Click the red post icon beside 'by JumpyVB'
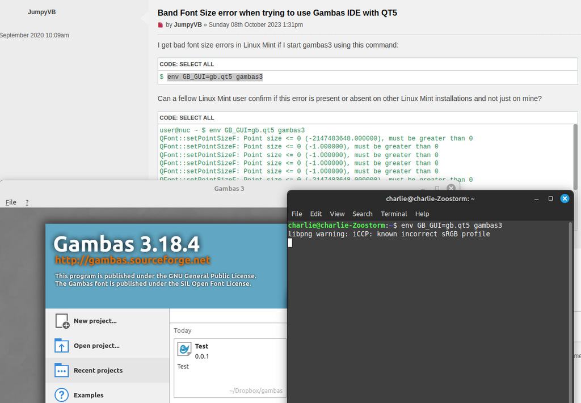 (x=161, y=25)
